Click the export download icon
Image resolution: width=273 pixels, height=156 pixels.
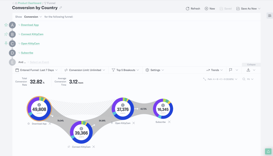pyautogui.click(x=248, y=70)
